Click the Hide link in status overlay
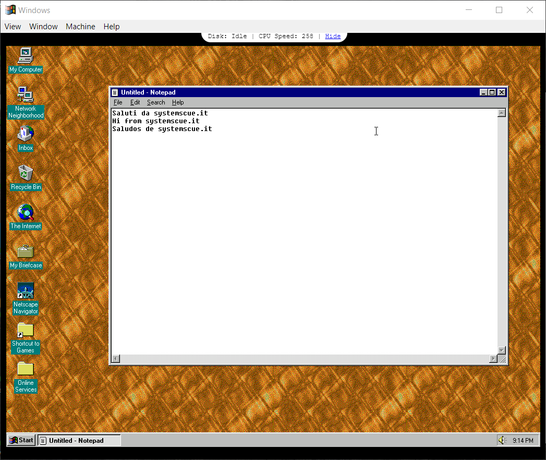Screen dimensions: 546x460 (x=333, y=36)
